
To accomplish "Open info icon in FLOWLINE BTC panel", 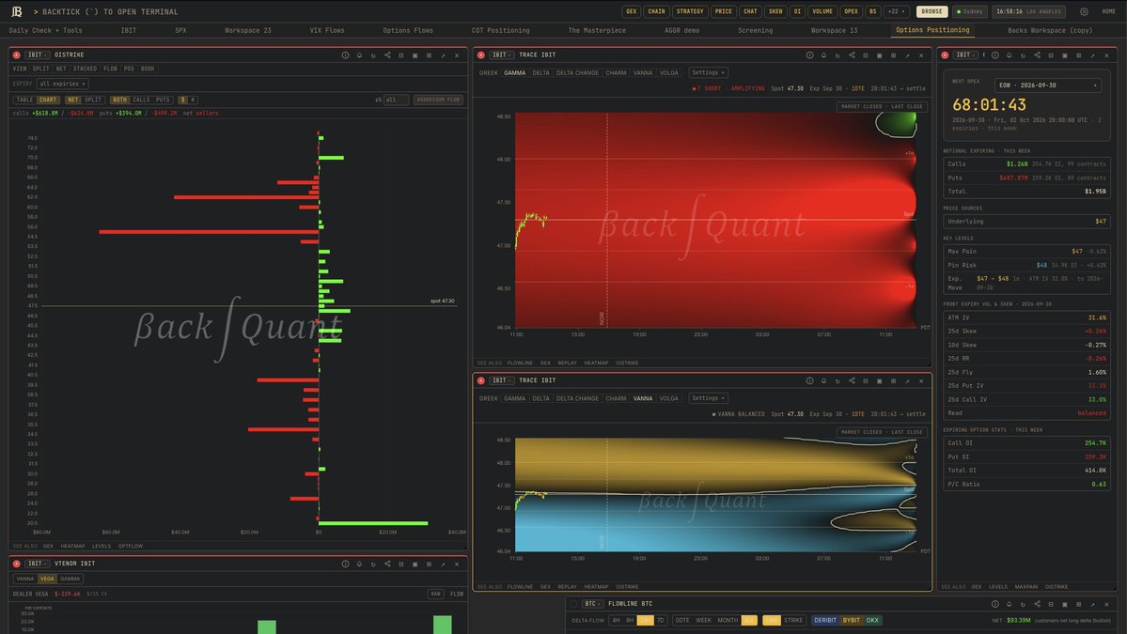I will [x=994, y=604].
